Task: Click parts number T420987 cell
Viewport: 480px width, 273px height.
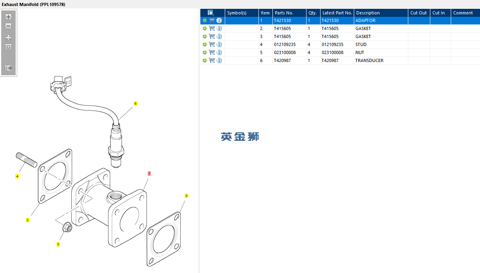Action: [289, 60]
